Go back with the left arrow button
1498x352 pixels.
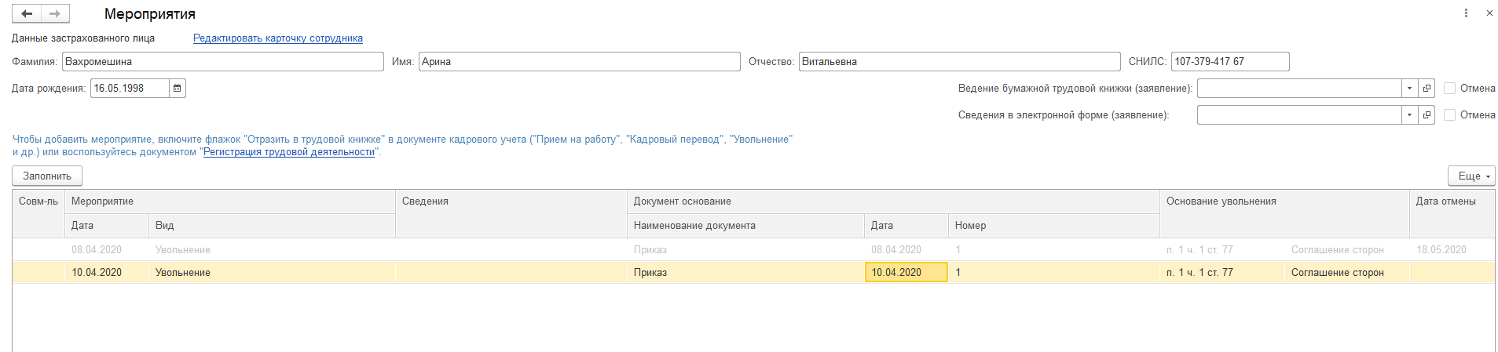27,13
